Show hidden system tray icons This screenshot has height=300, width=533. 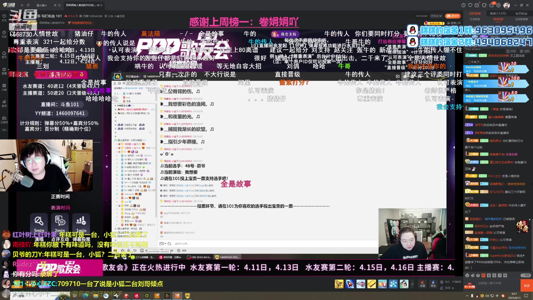467,296
